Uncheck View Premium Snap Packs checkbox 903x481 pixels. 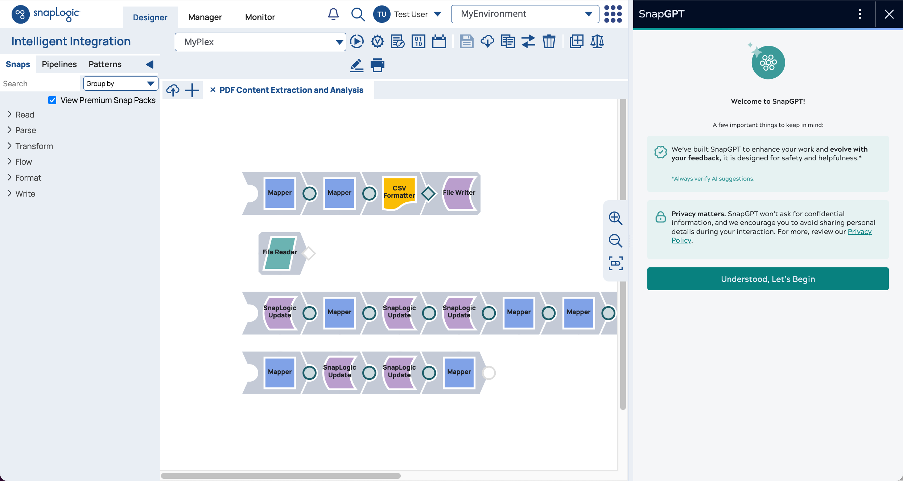[52, 100]
